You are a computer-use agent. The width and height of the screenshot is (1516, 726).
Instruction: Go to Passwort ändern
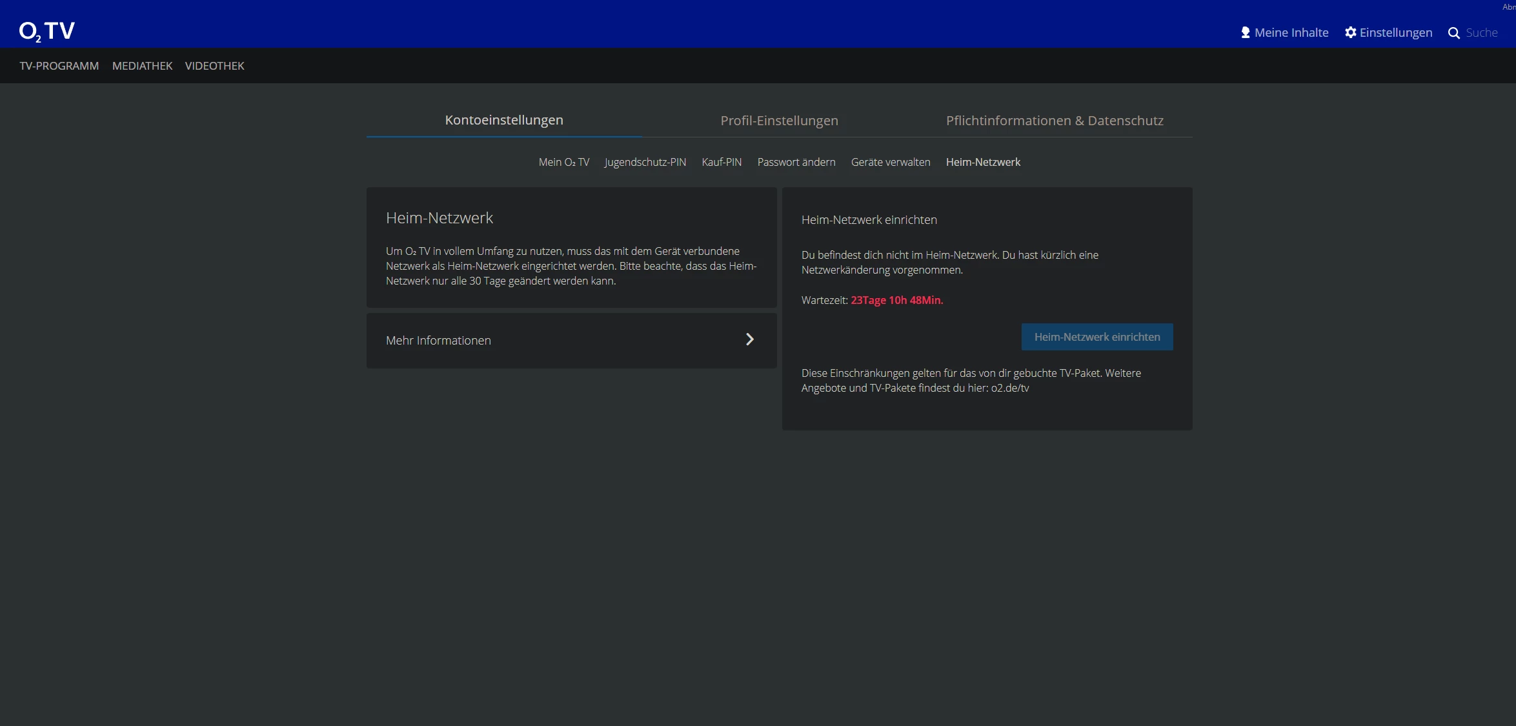796,162
